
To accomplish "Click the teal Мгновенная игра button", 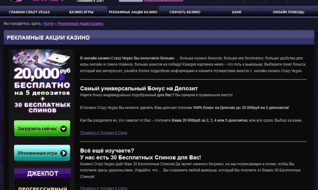I will click(x=42, y=153).
